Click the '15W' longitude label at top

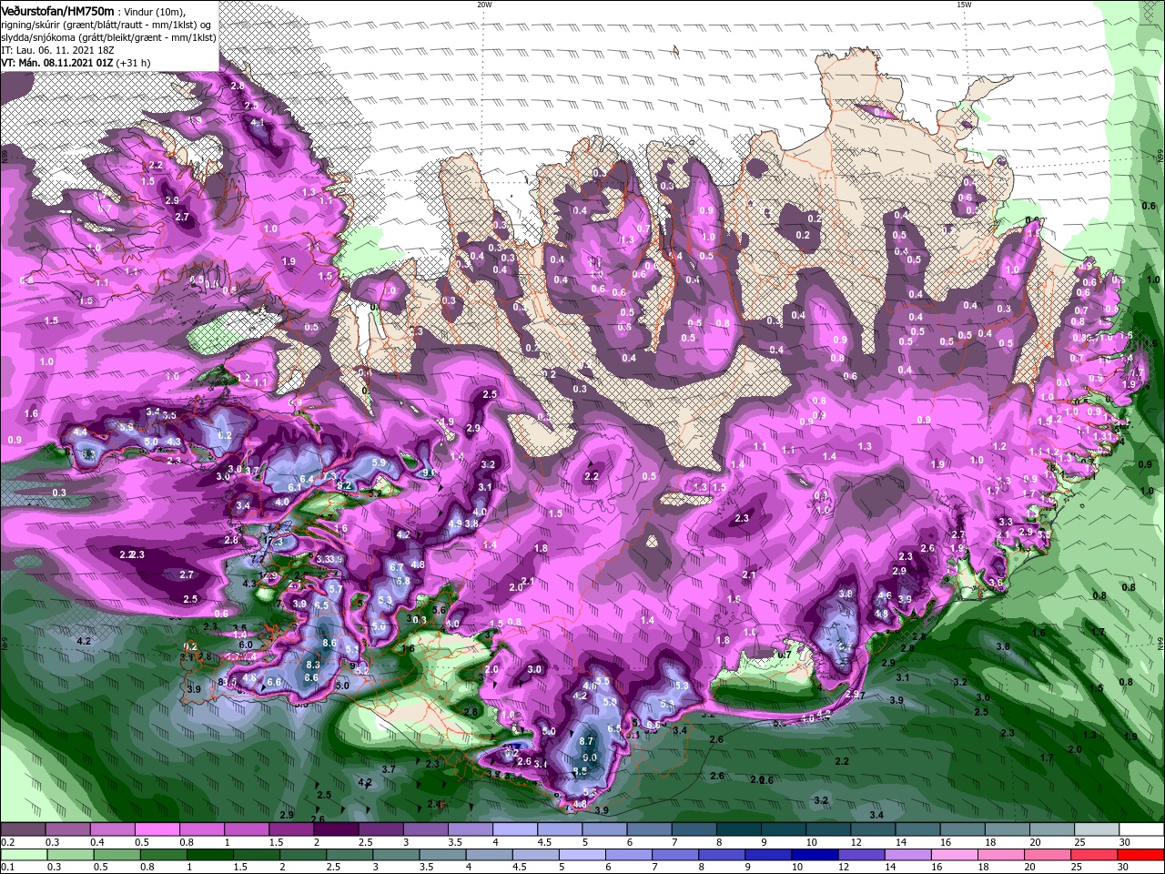click(964, 5)
